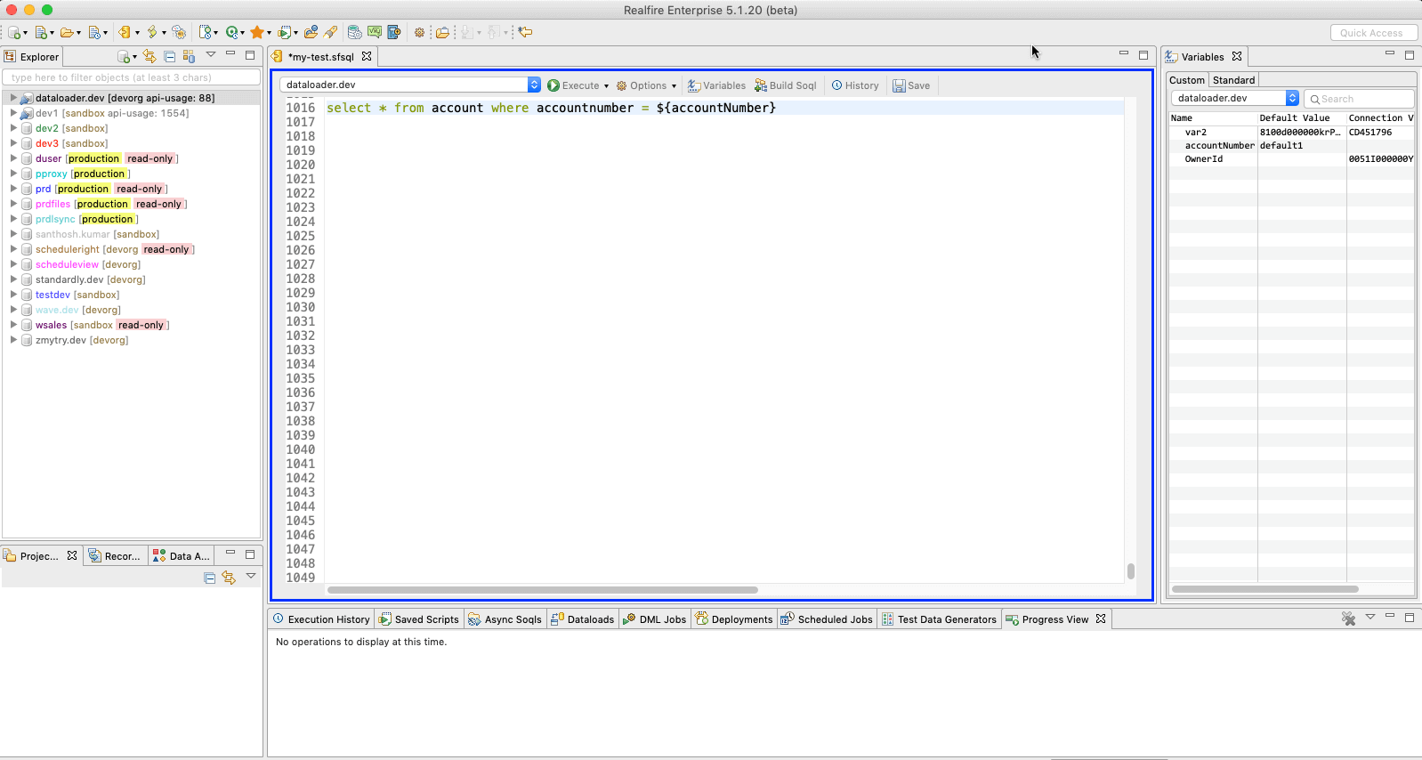Open the Variables panel connection dropdown
This screenshot has width=1422, height=760.
point(1235,98)
